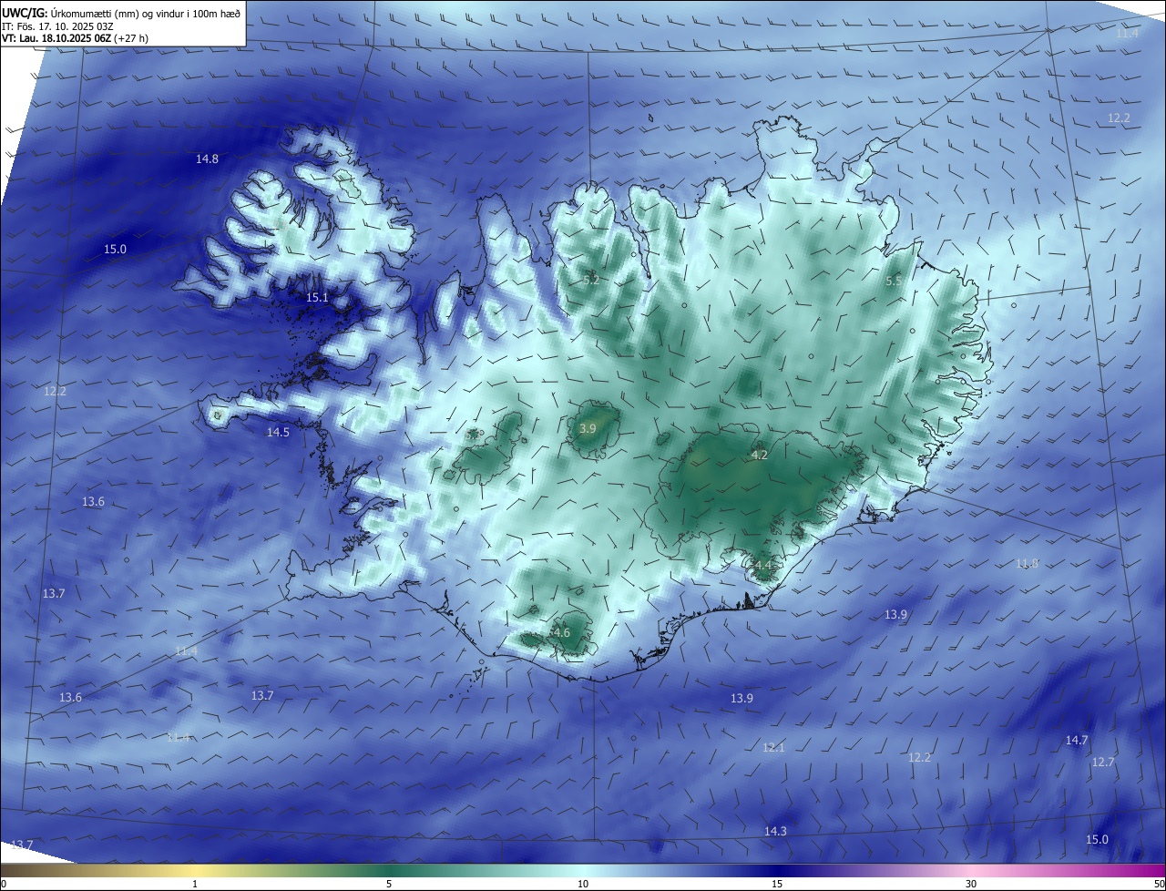Select the 4.6 value on the southern glacier
Screen dimensions: 1166x891
pyautogui.click(x=562, y=633)
